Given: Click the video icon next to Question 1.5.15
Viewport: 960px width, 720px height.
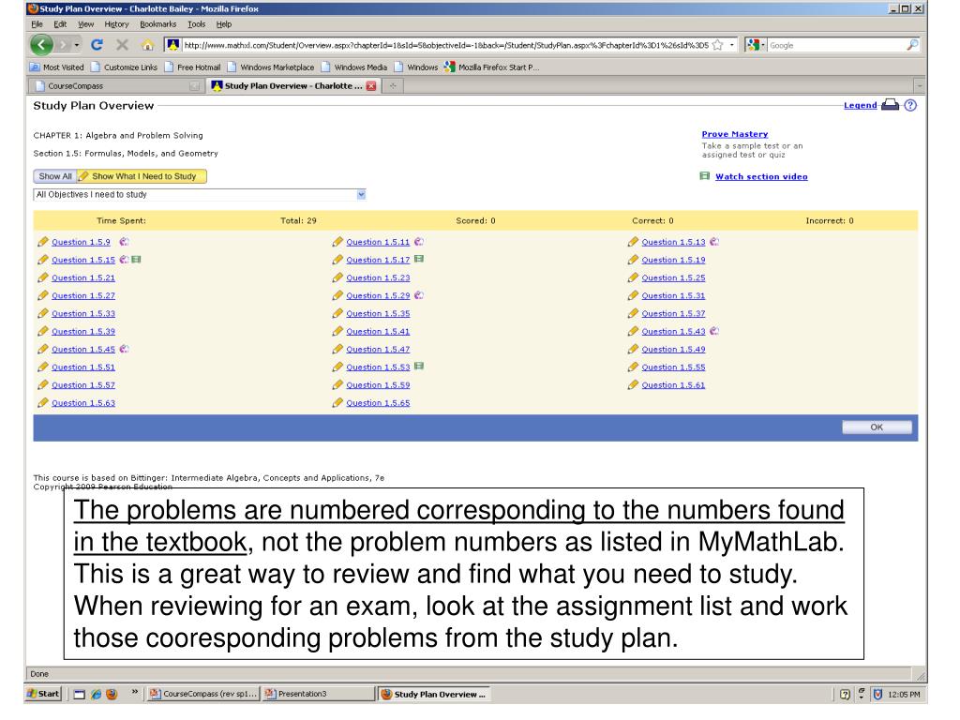Looking at the screenshot, I should click(137, 259).
